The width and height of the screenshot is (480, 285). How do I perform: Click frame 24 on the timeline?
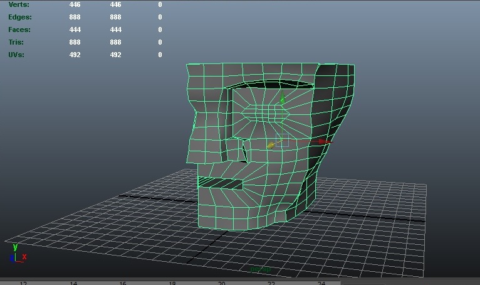point(320,282)
